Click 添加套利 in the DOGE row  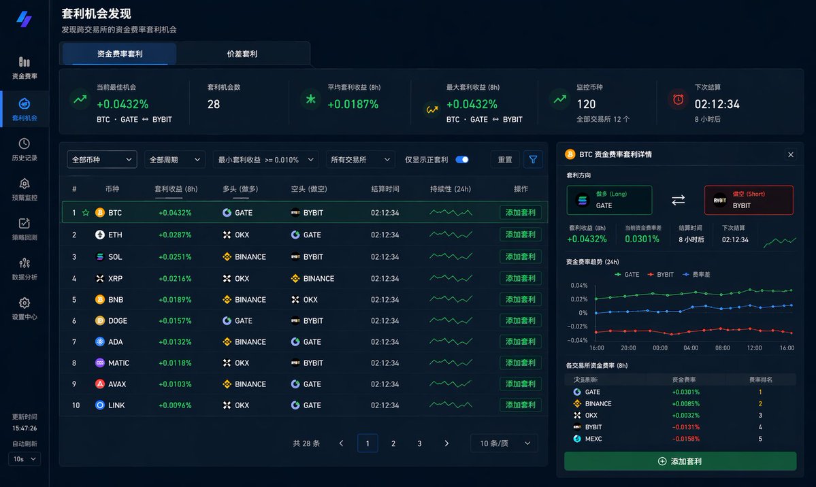[521, 320]
